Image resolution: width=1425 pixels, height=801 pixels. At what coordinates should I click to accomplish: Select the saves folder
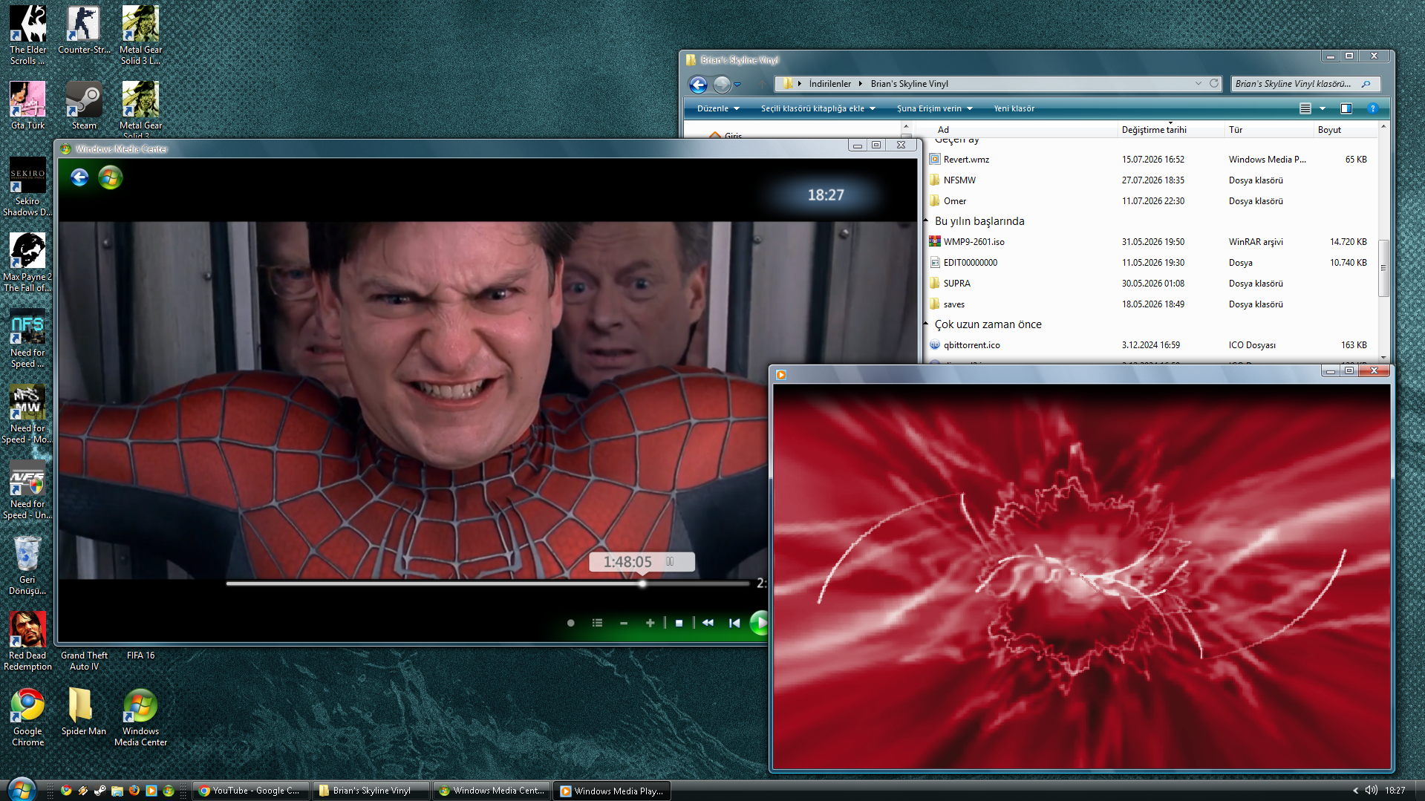tap(1149, 304)
